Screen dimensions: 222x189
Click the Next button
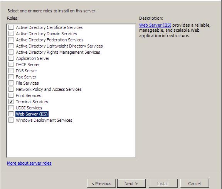coord(131,184)
